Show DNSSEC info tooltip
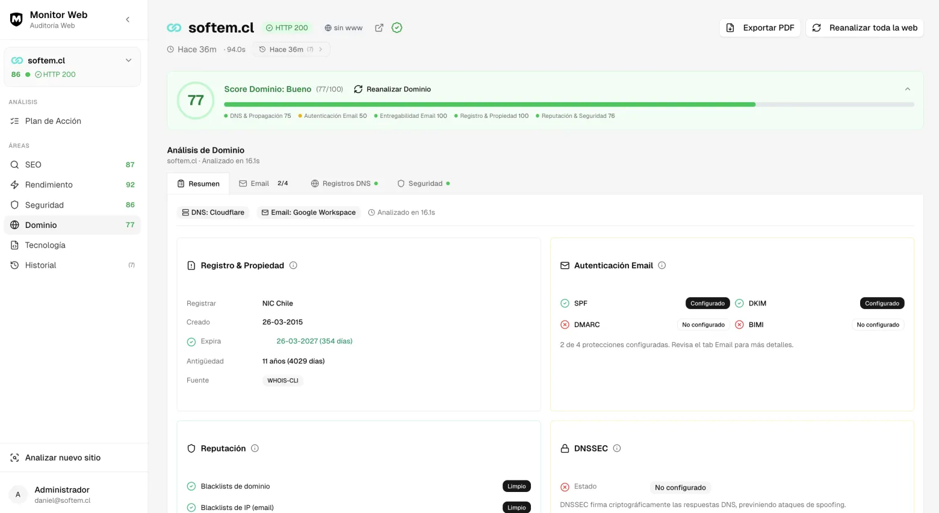Image resolution: width=939 pixels, height=513 pixels. 617,448
